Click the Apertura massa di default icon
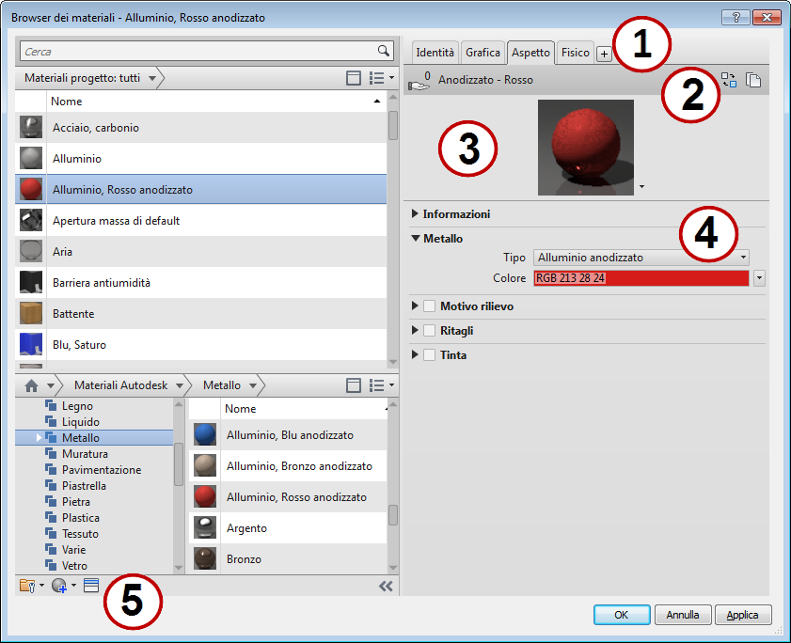 tap(31, 220)
